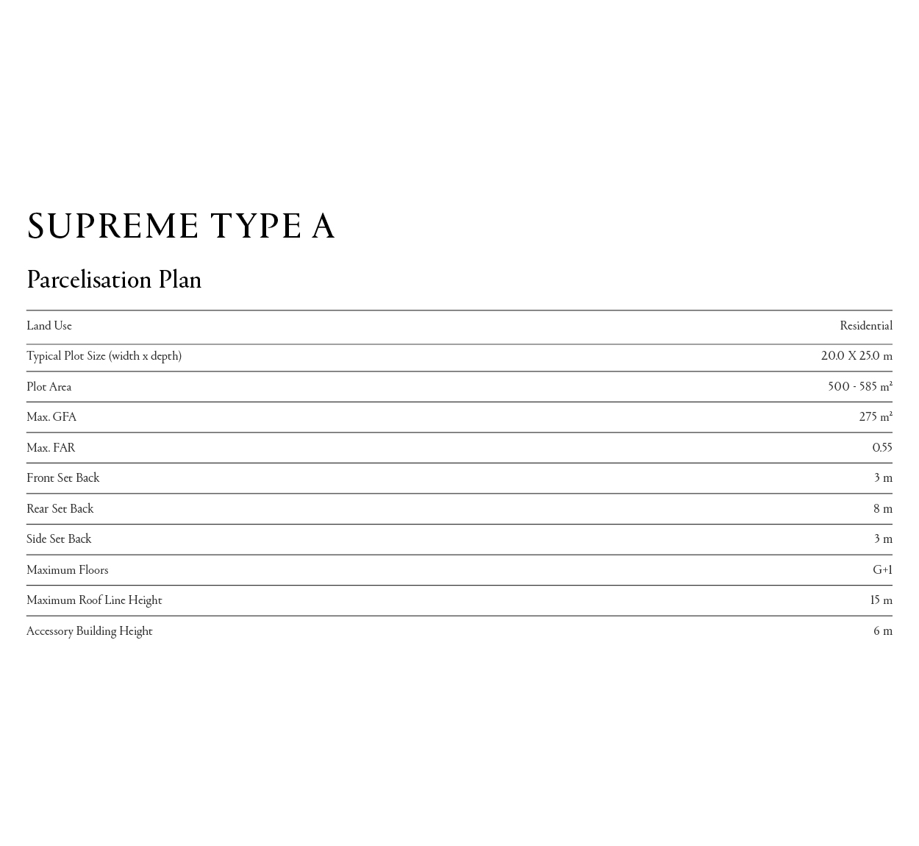
Task: Select the Plot Area label
Action: (49, 387)
